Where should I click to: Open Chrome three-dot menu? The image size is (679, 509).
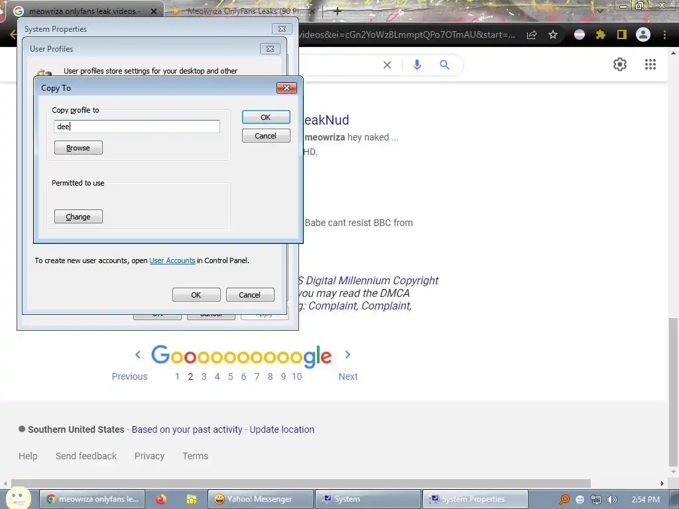664,34
